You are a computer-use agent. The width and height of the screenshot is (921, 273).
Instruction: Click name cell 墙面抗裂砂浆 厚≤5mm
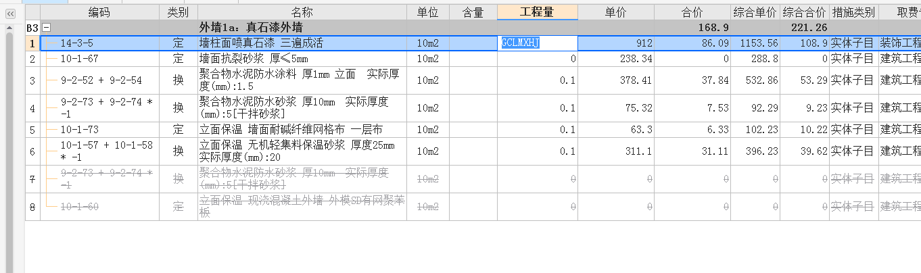pos(302,59)
